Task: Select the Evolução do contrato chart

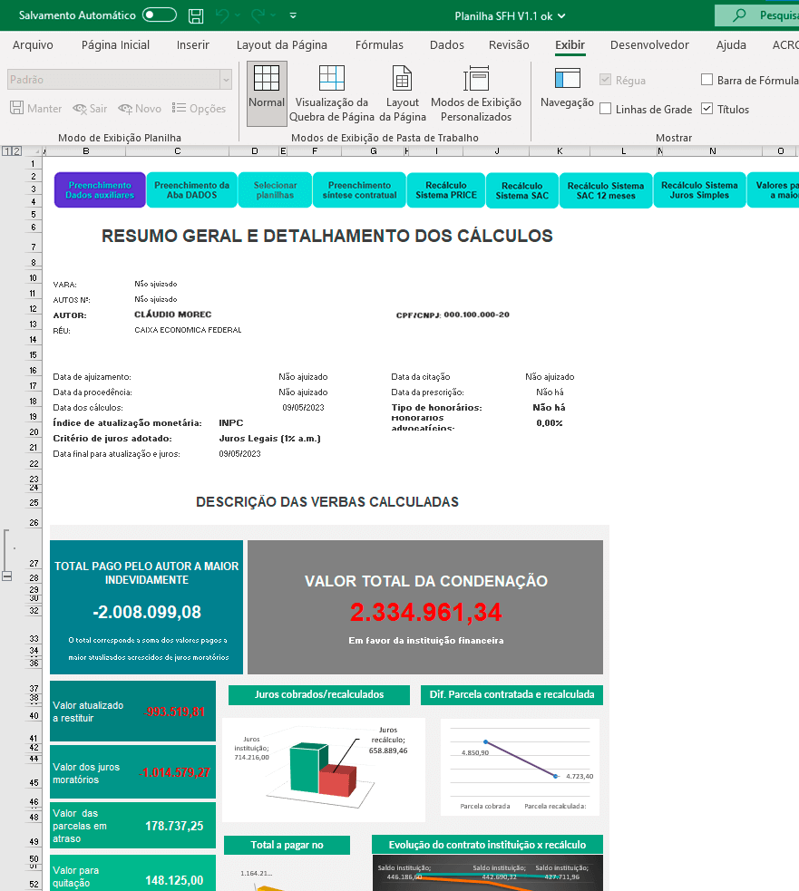Action: click(487, 873)
